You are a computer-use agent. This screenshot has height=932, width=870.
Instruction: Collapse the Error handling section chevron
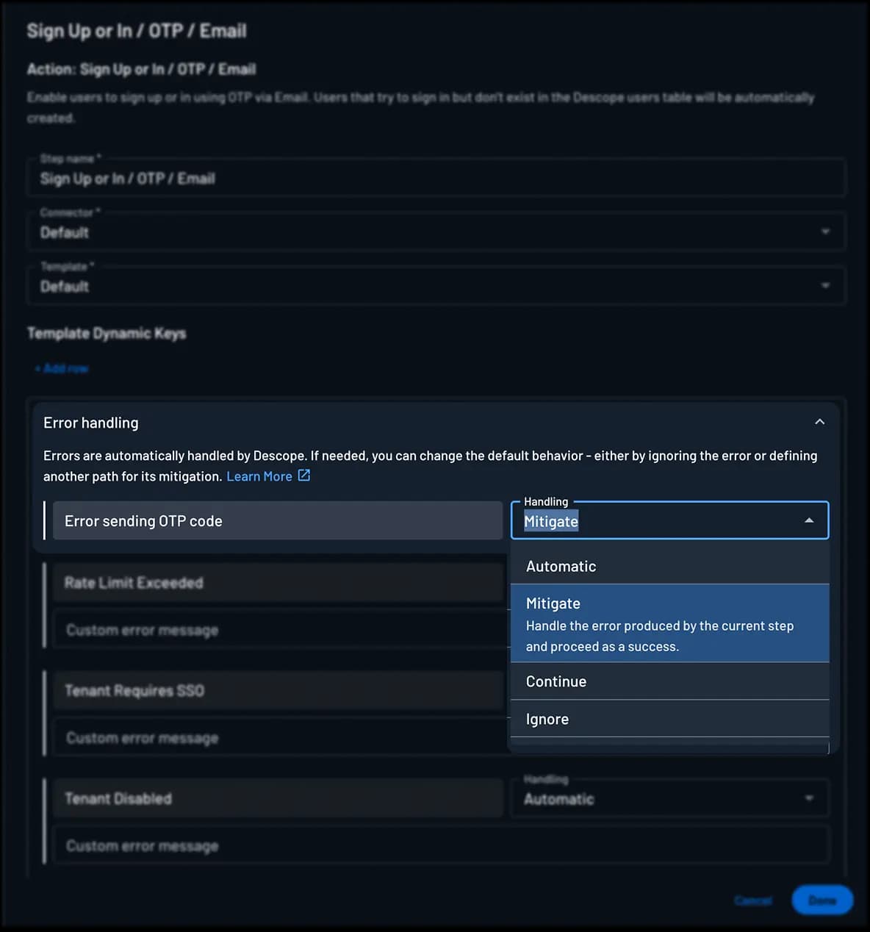click(x=819, y=422)
